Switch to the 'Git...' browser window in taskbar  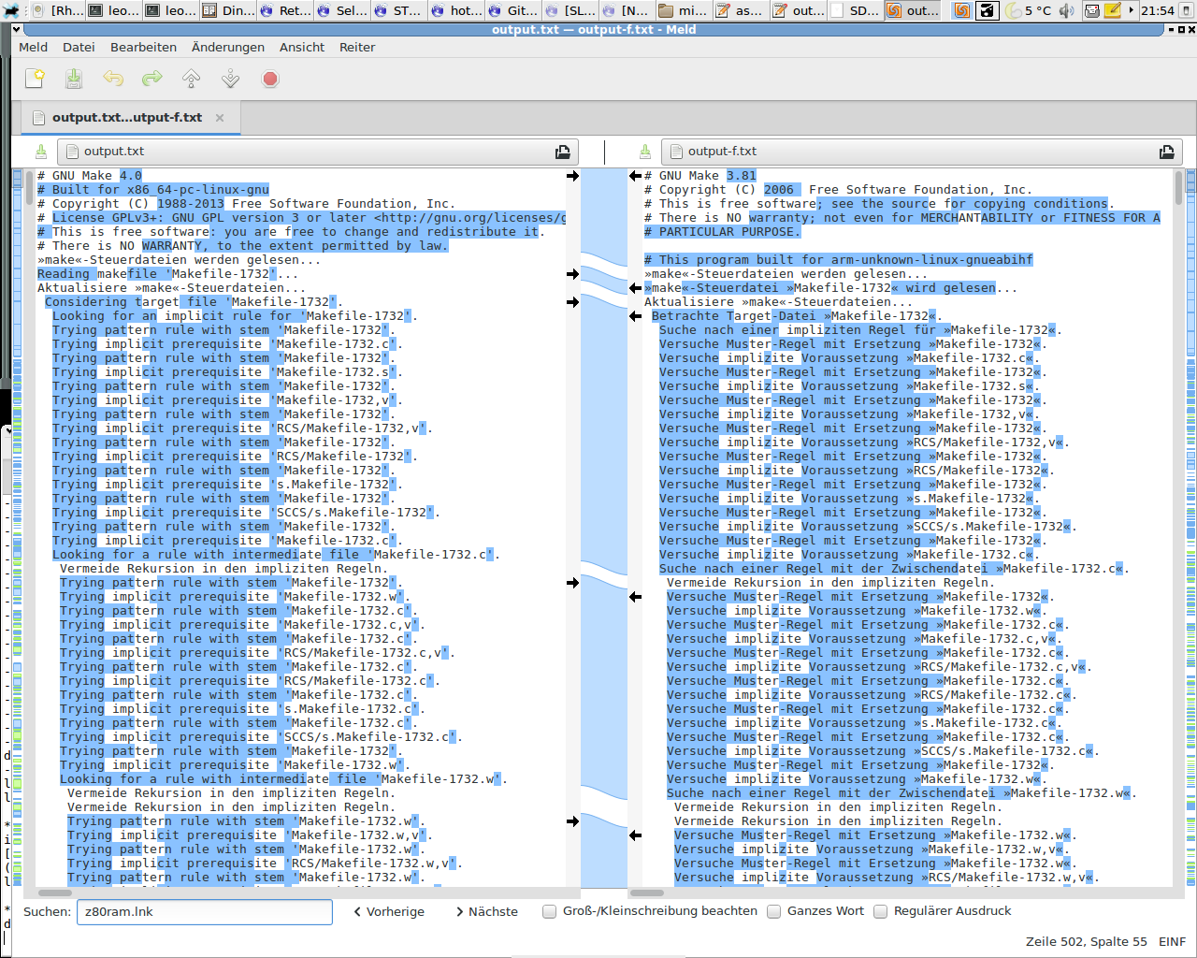[512, 10]
